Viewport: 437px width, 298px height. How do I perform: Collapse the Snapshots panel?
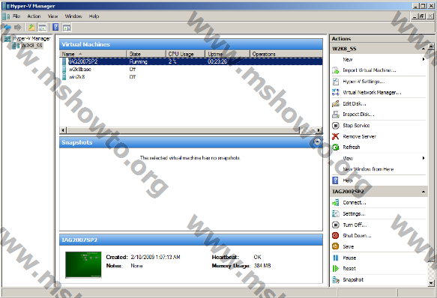pos(317,142)
